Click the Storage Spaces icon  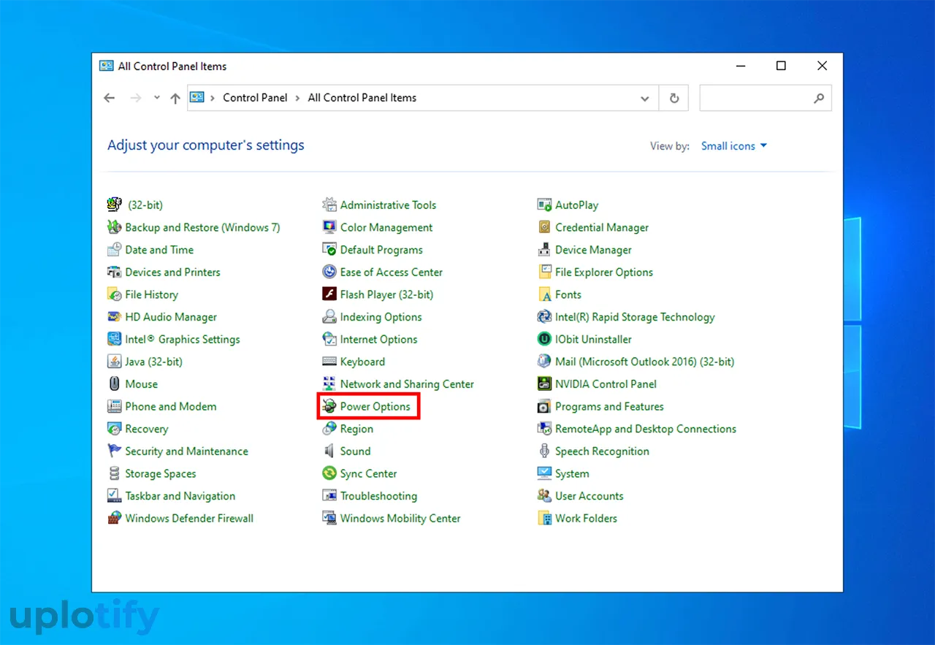[114, 474]
